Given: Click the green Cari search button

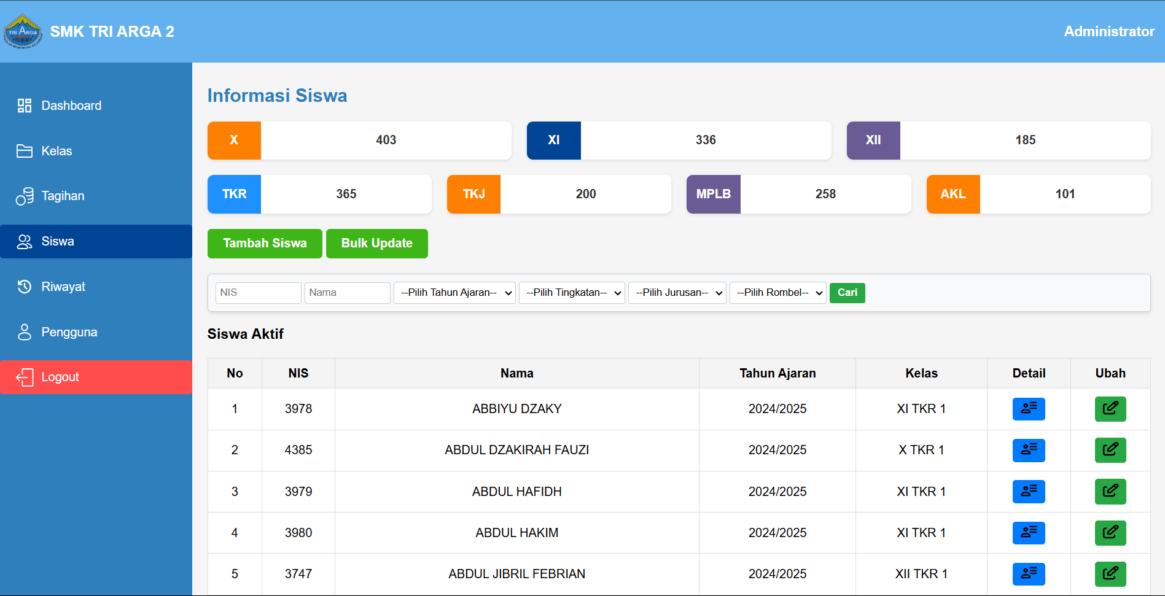Looking at the screenshot, I should (x=847, y=293).
